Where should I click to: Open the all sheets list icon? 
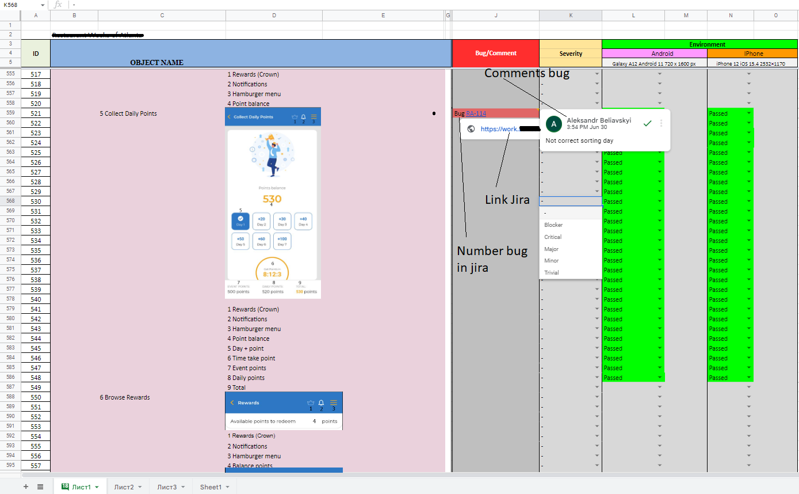pyautogui.click(x=40, y=487)
